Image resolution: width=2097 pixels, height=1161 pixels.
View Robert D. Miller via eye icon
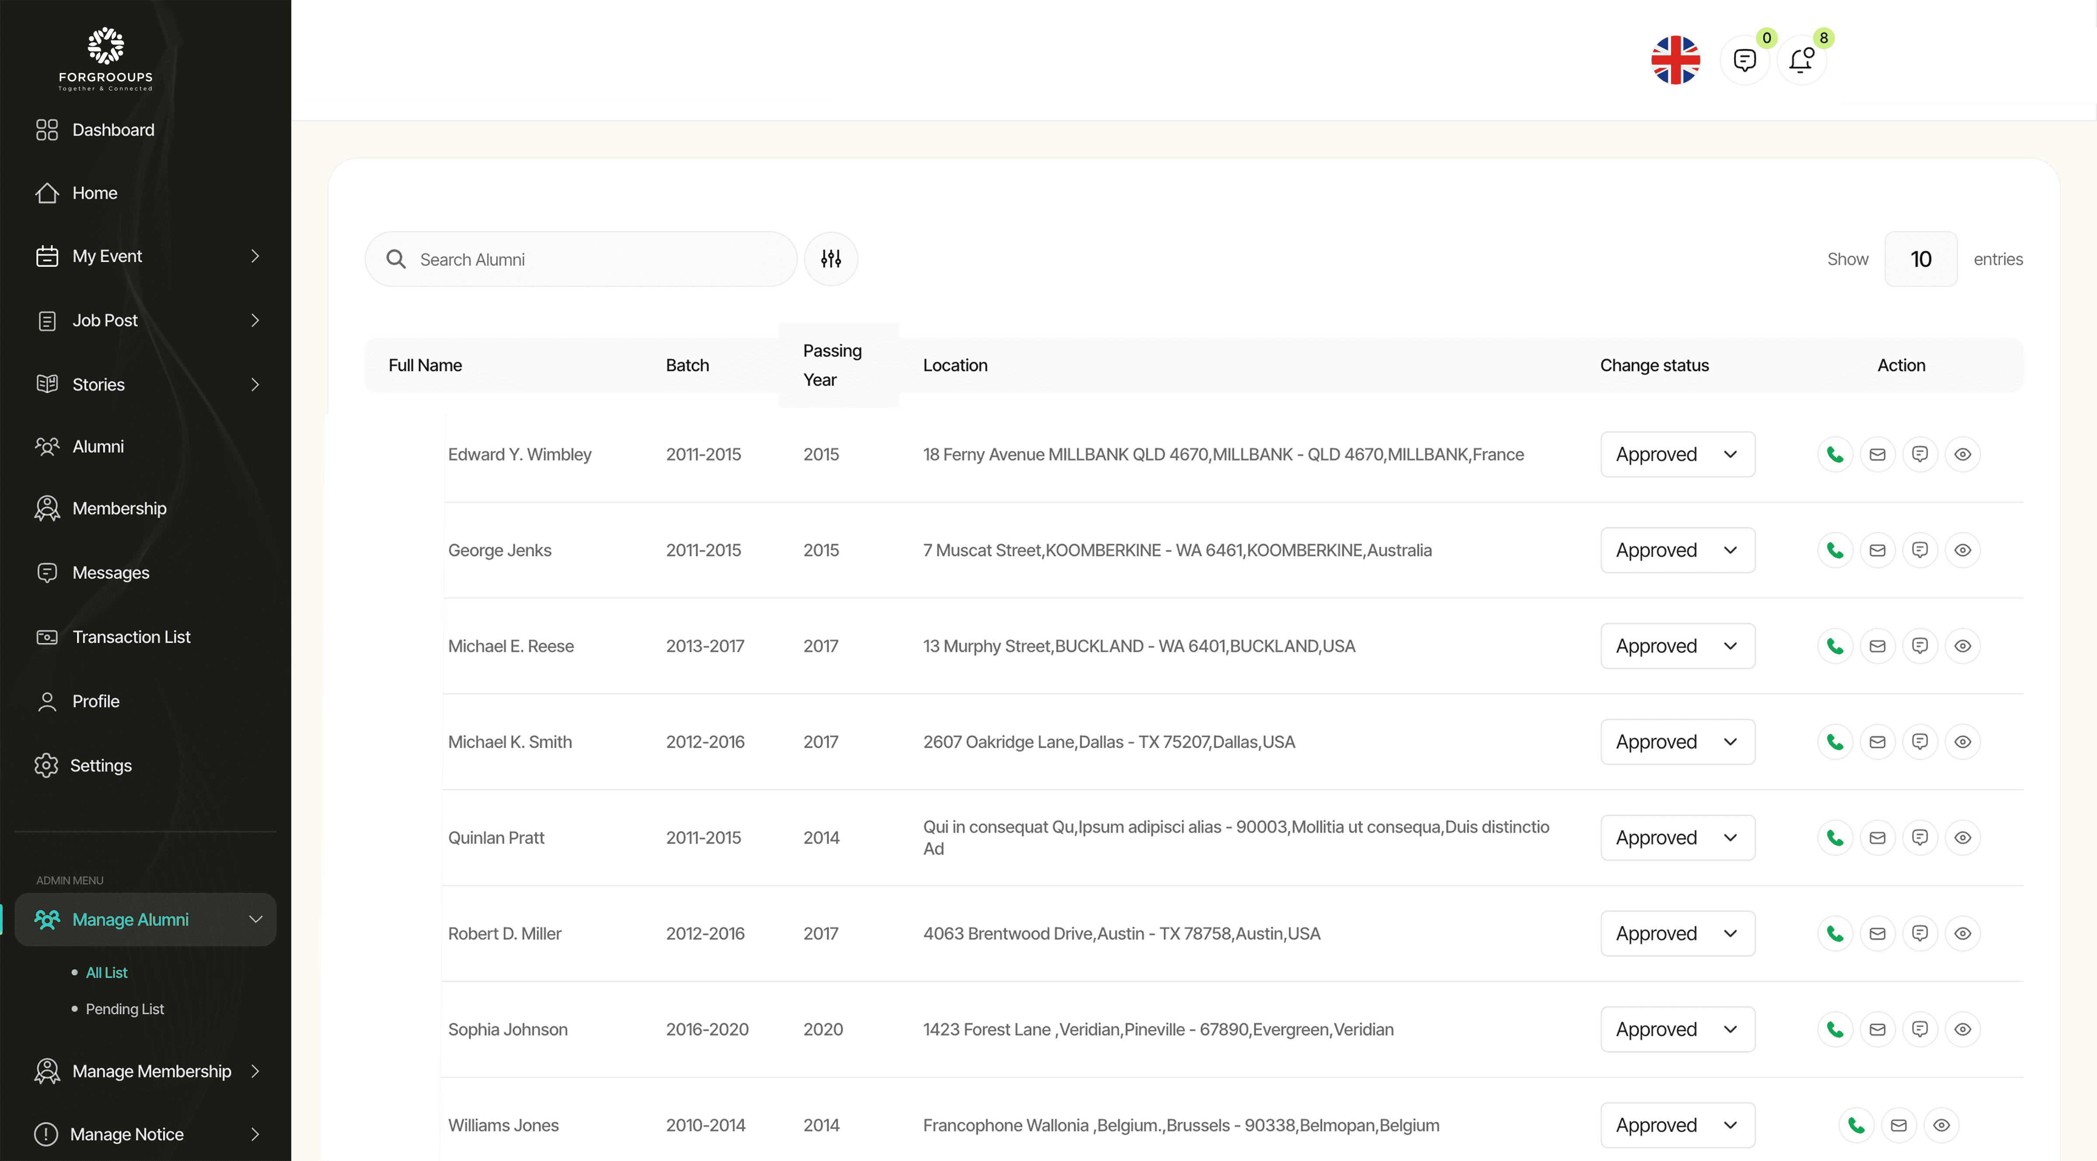[1962, 933]
